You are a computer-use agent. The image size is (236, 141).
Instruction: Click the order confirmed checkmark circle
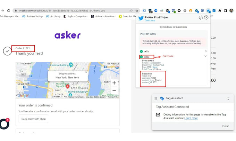click(7, 51)
